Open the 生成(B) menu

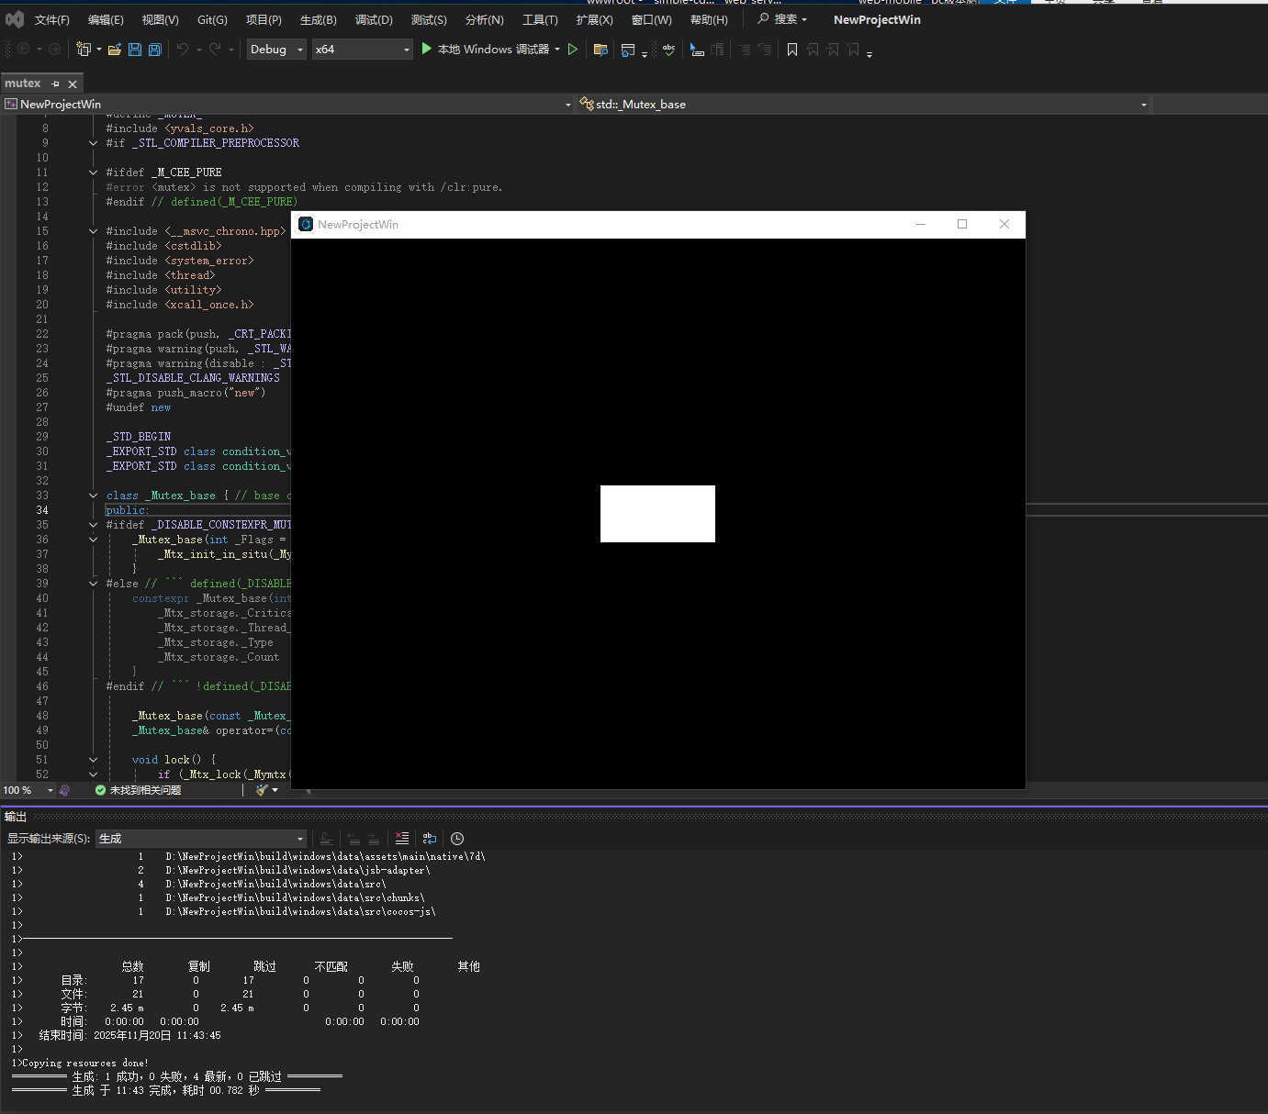(x=319, y=20)
